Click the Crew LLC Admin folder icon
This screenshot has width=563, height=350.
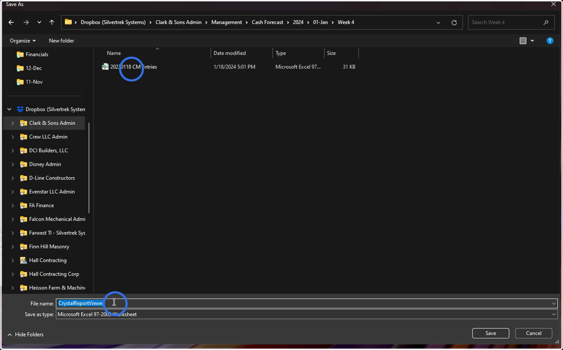pyautogui.click(x=23, y=137)
